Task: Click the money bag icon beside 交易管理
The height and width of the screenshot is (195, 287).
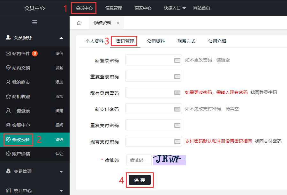Action: [8, 171]
